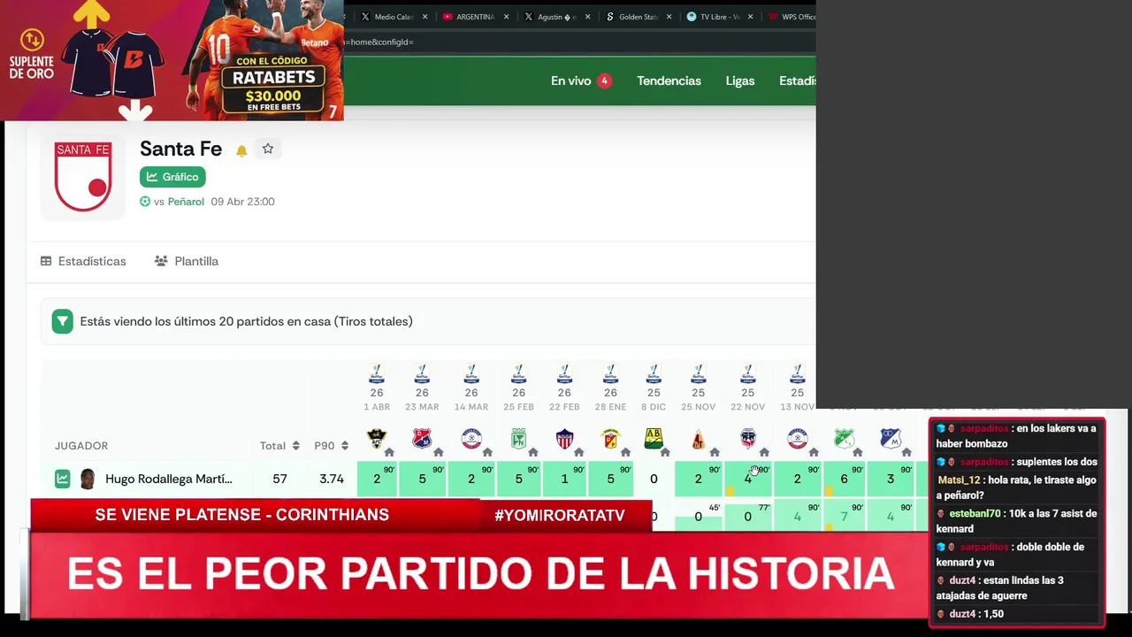
Task: Select the 22 FEB opponent team crest
Action: tap(564, 438)
